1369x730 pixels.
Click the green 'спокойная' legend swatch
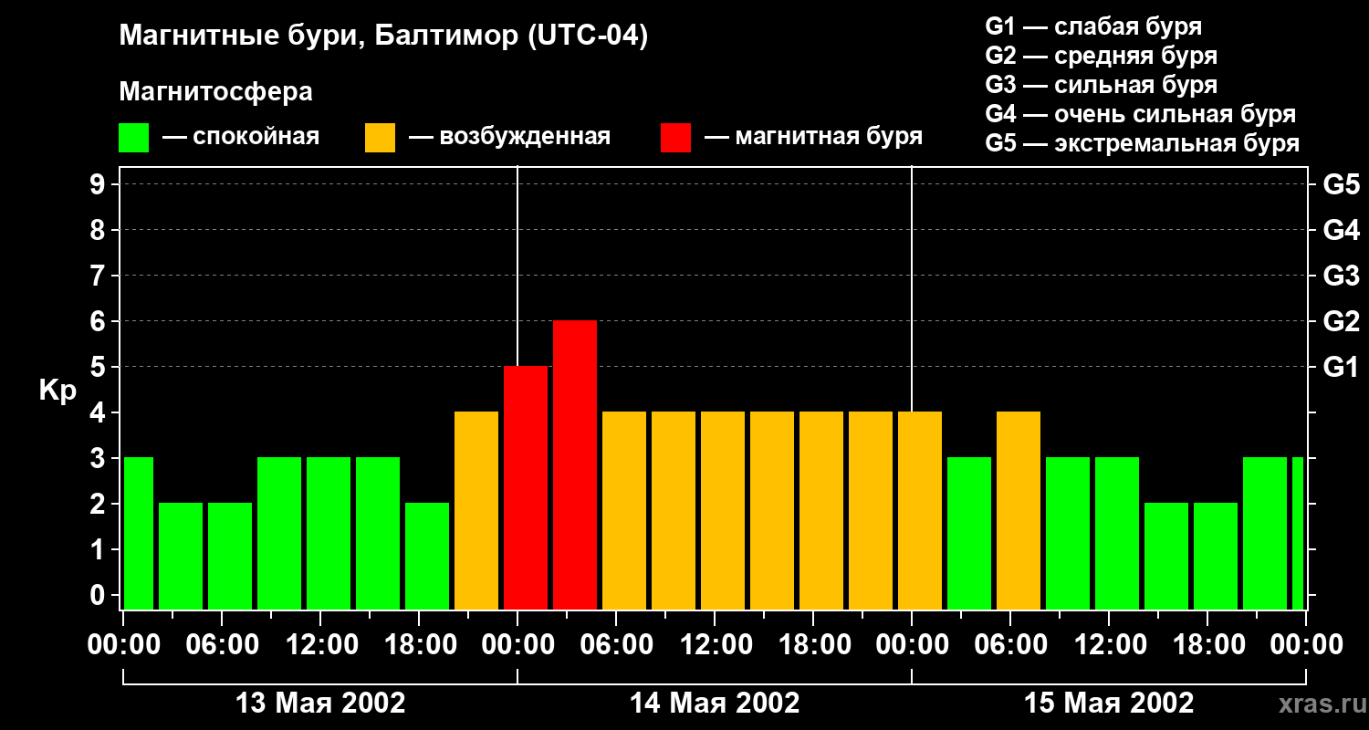[133, 138]
